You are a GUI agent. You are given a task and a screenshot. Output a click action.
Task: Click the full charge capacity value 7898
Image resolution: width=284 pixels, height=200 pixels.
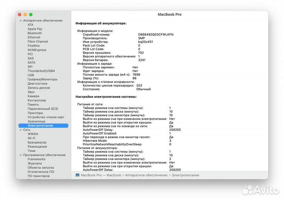136,75
